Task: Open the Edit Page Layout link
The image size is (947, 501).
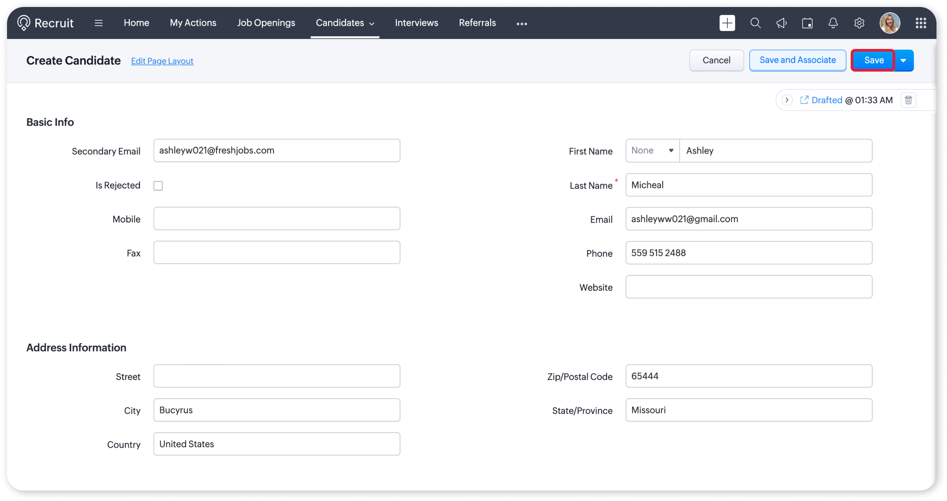Action: click(x=162, y=61)
